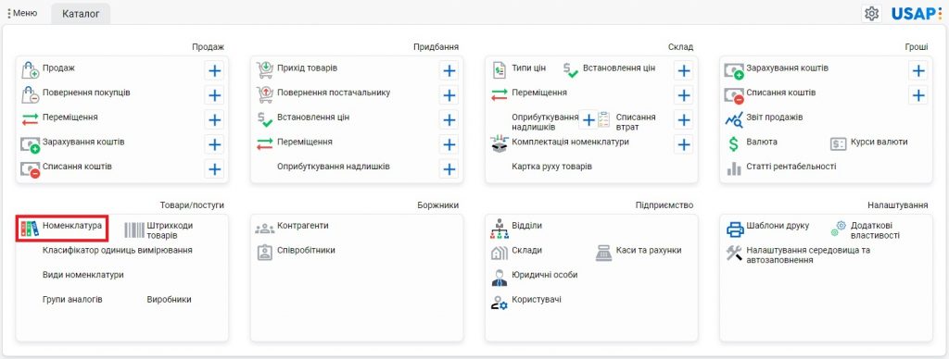Open the Звіт продажів chart icon

[x=734, y=119]
